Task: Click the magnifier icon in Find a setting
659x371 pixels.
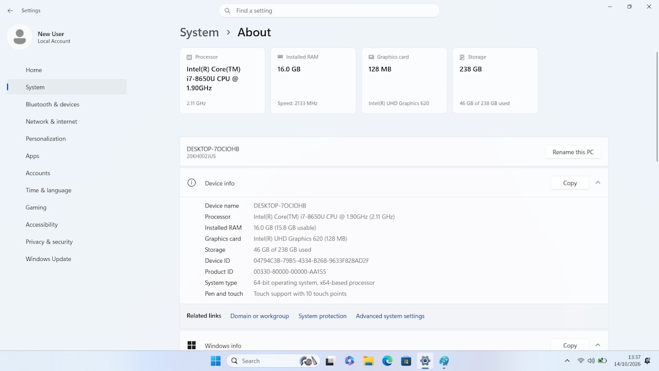Action: pos(227,10)
